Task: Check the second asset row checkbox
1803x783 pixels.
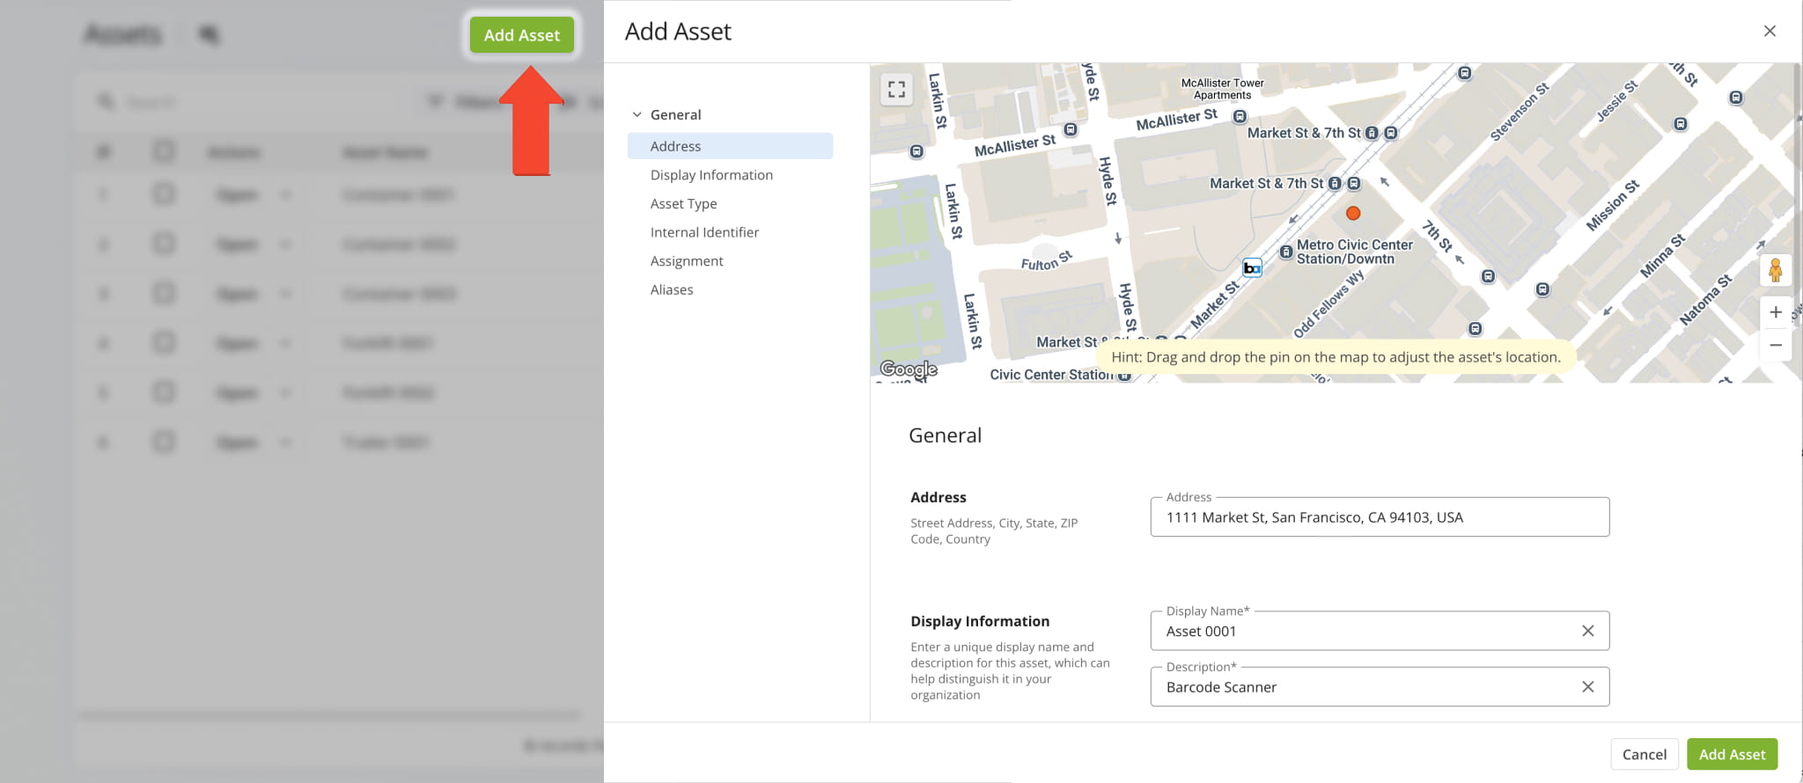Action: pyautogui.click(x=164, y=244)
